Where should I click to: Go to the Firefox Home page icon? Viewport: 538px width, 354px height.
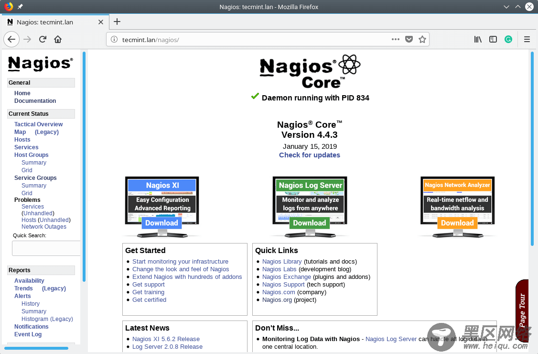click(x=58, y=40)
